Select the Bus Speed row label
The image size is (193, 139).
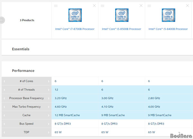(x=26, y=124)
